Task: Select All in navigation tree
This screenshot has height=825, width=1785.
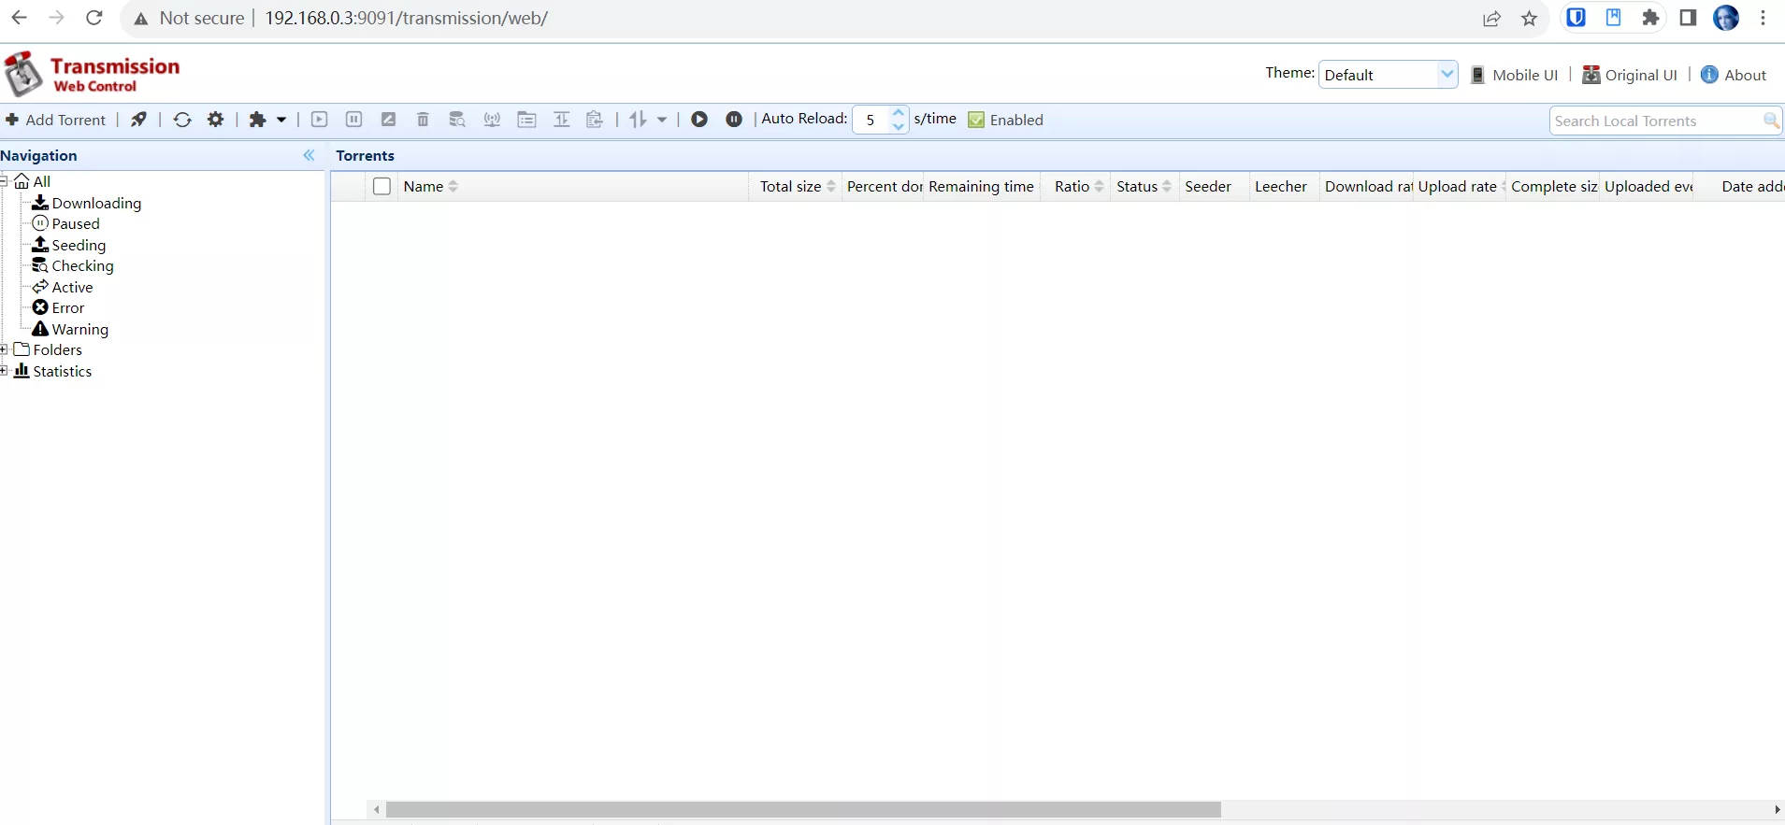Action: pos(41,181)
